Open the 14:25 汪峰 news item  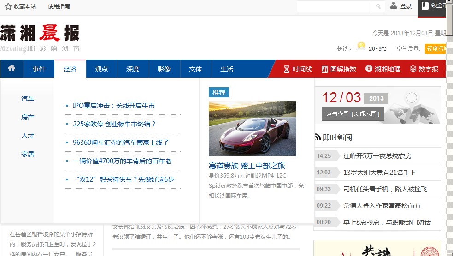(x=377, y=156)
